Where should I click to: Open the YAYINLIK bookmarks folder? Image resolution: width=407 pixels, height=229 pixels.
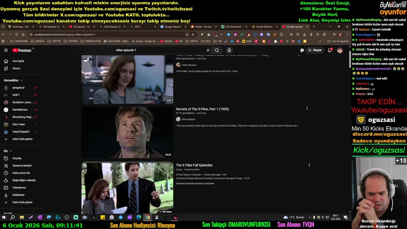click(38, 41)
